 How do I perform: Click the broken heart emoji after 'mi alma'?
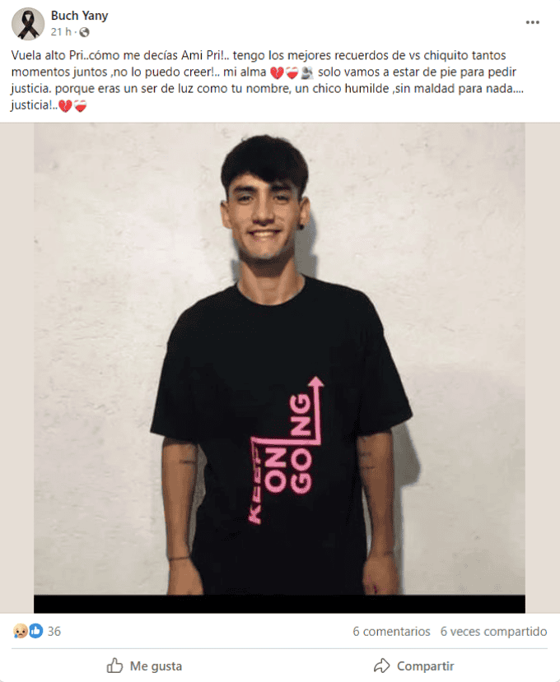(x=277, y=72)
